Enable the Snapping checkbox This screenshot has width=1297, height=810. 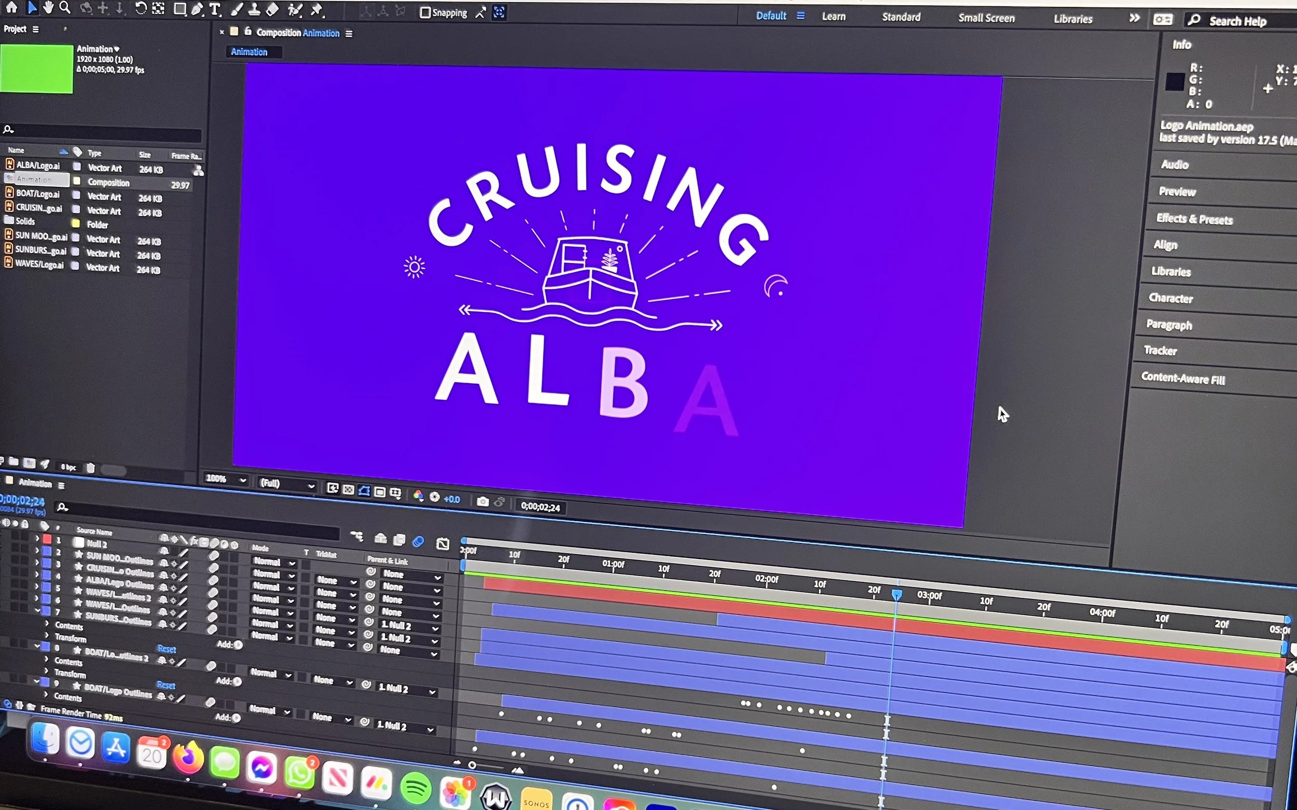[x=425, y=12]
